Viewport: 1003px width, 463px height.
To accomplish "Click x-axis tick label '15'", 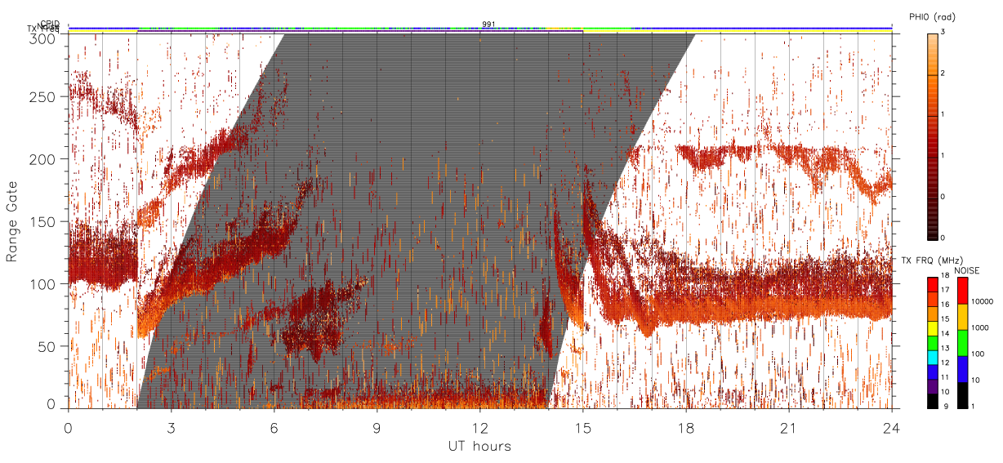I will click(583, 428).
